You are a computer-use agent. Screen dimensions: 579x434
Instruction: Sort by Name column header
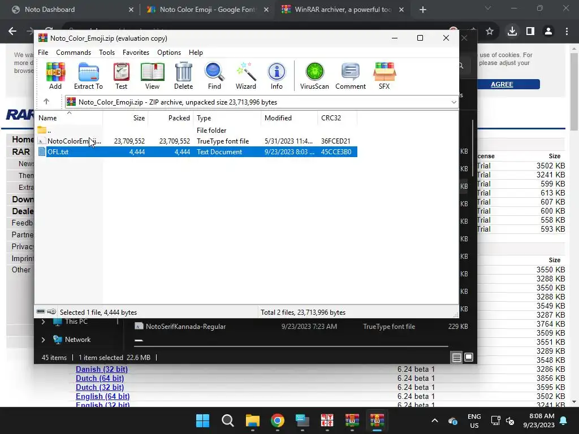click(x=70, y=118)
